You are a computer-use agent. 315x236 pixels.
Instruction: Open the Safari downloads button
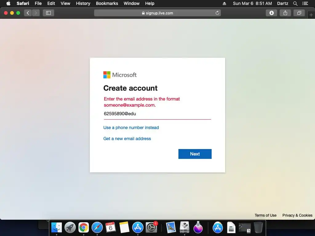click(271, 13)
